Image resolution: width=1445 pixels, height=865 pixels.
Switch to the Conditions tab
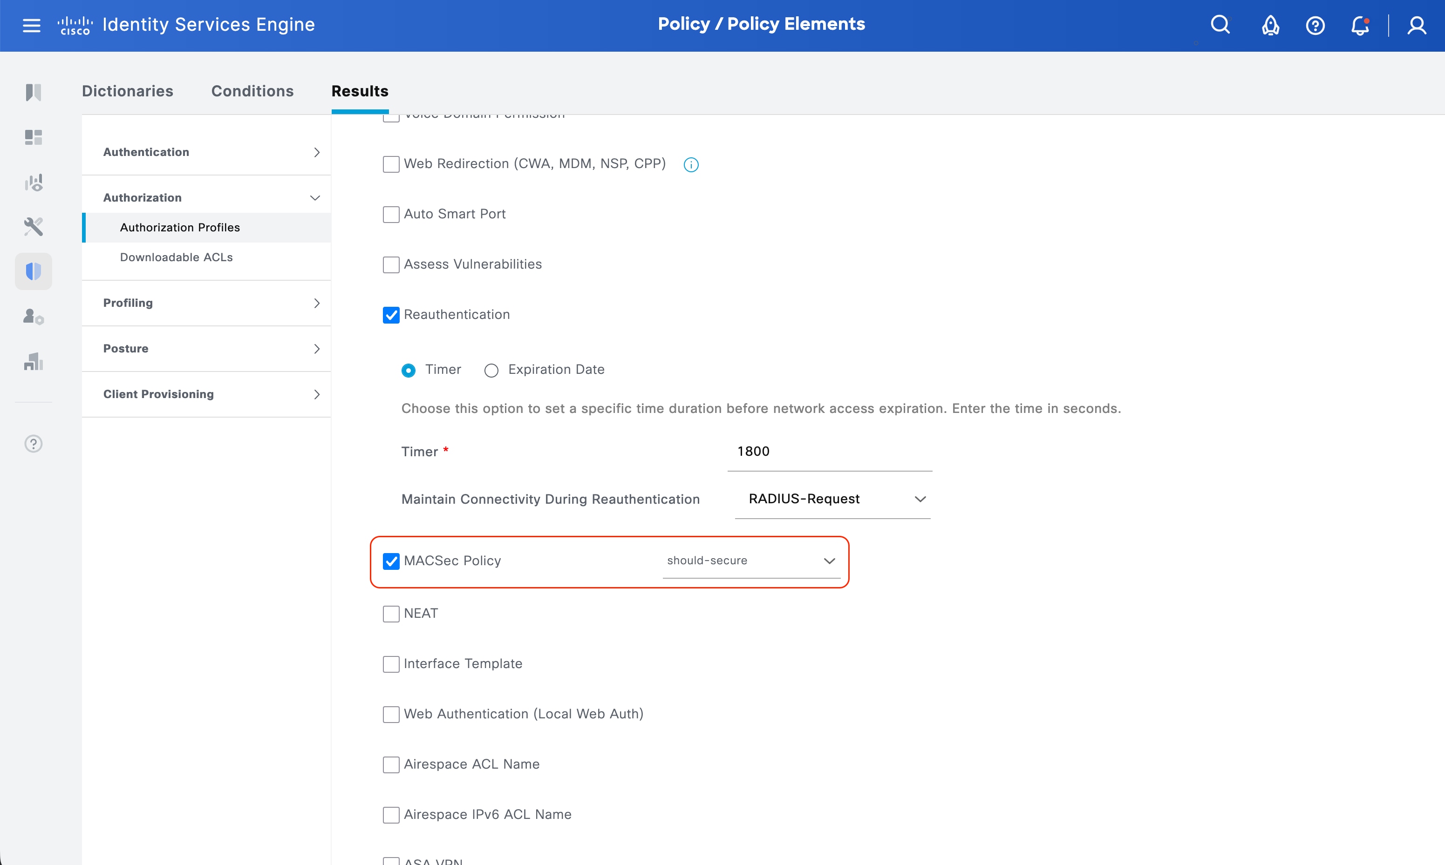(252, 91)
